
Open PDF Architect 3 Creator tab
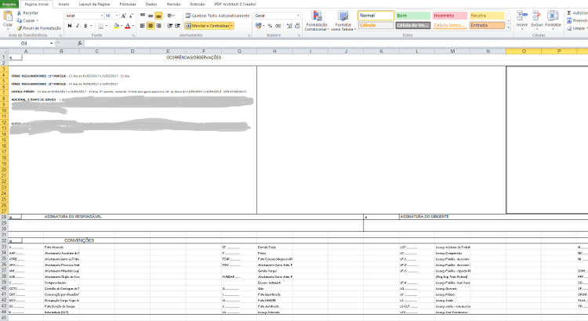(x=235, y=4)
